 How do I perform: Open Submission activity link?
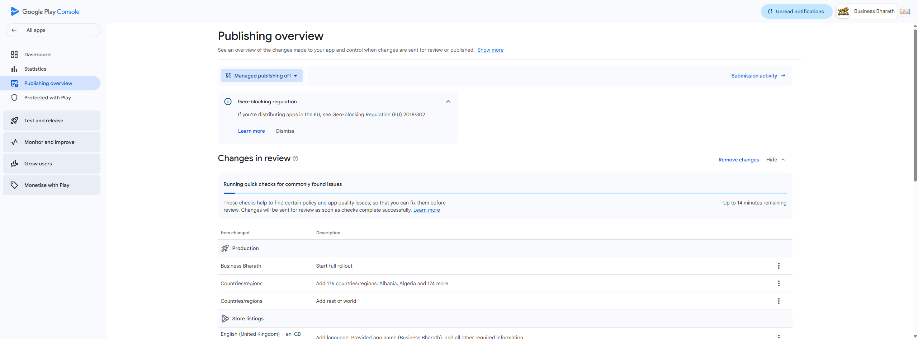758,76
